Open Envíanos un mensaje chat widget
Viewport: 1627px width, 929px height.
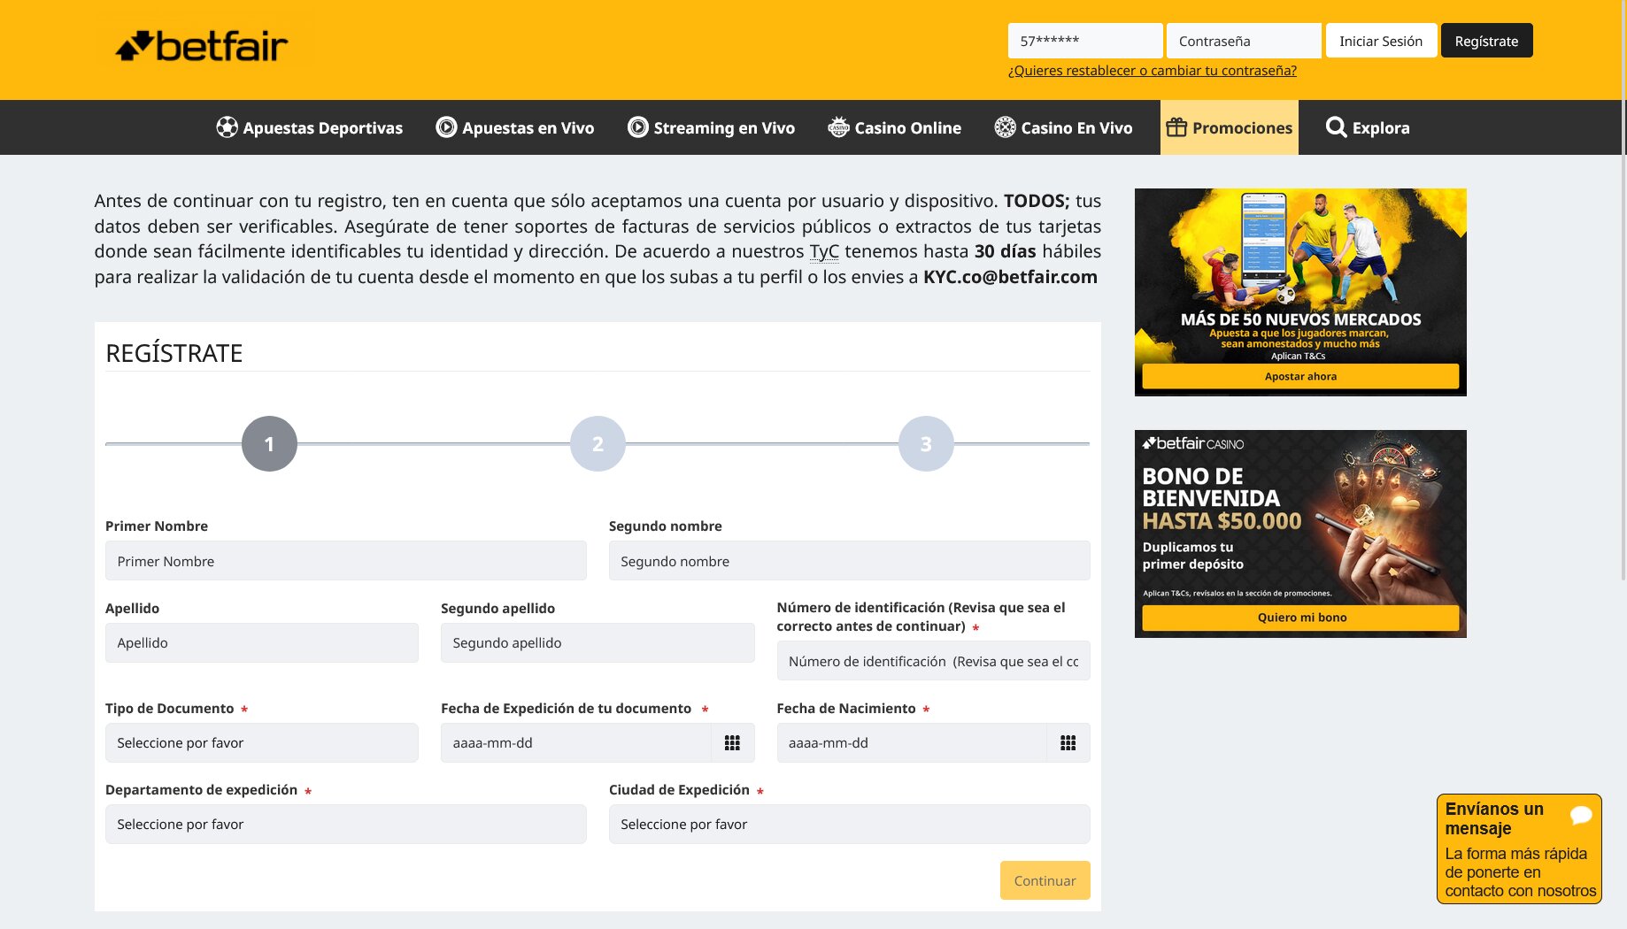1519,848
